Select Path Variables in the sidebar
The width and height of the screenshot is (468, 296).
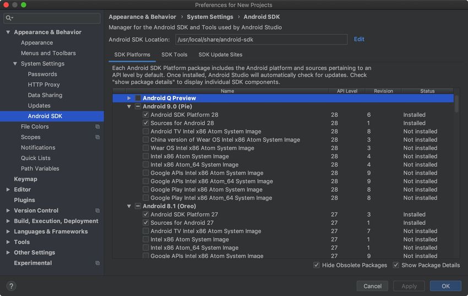pos(40,169)
